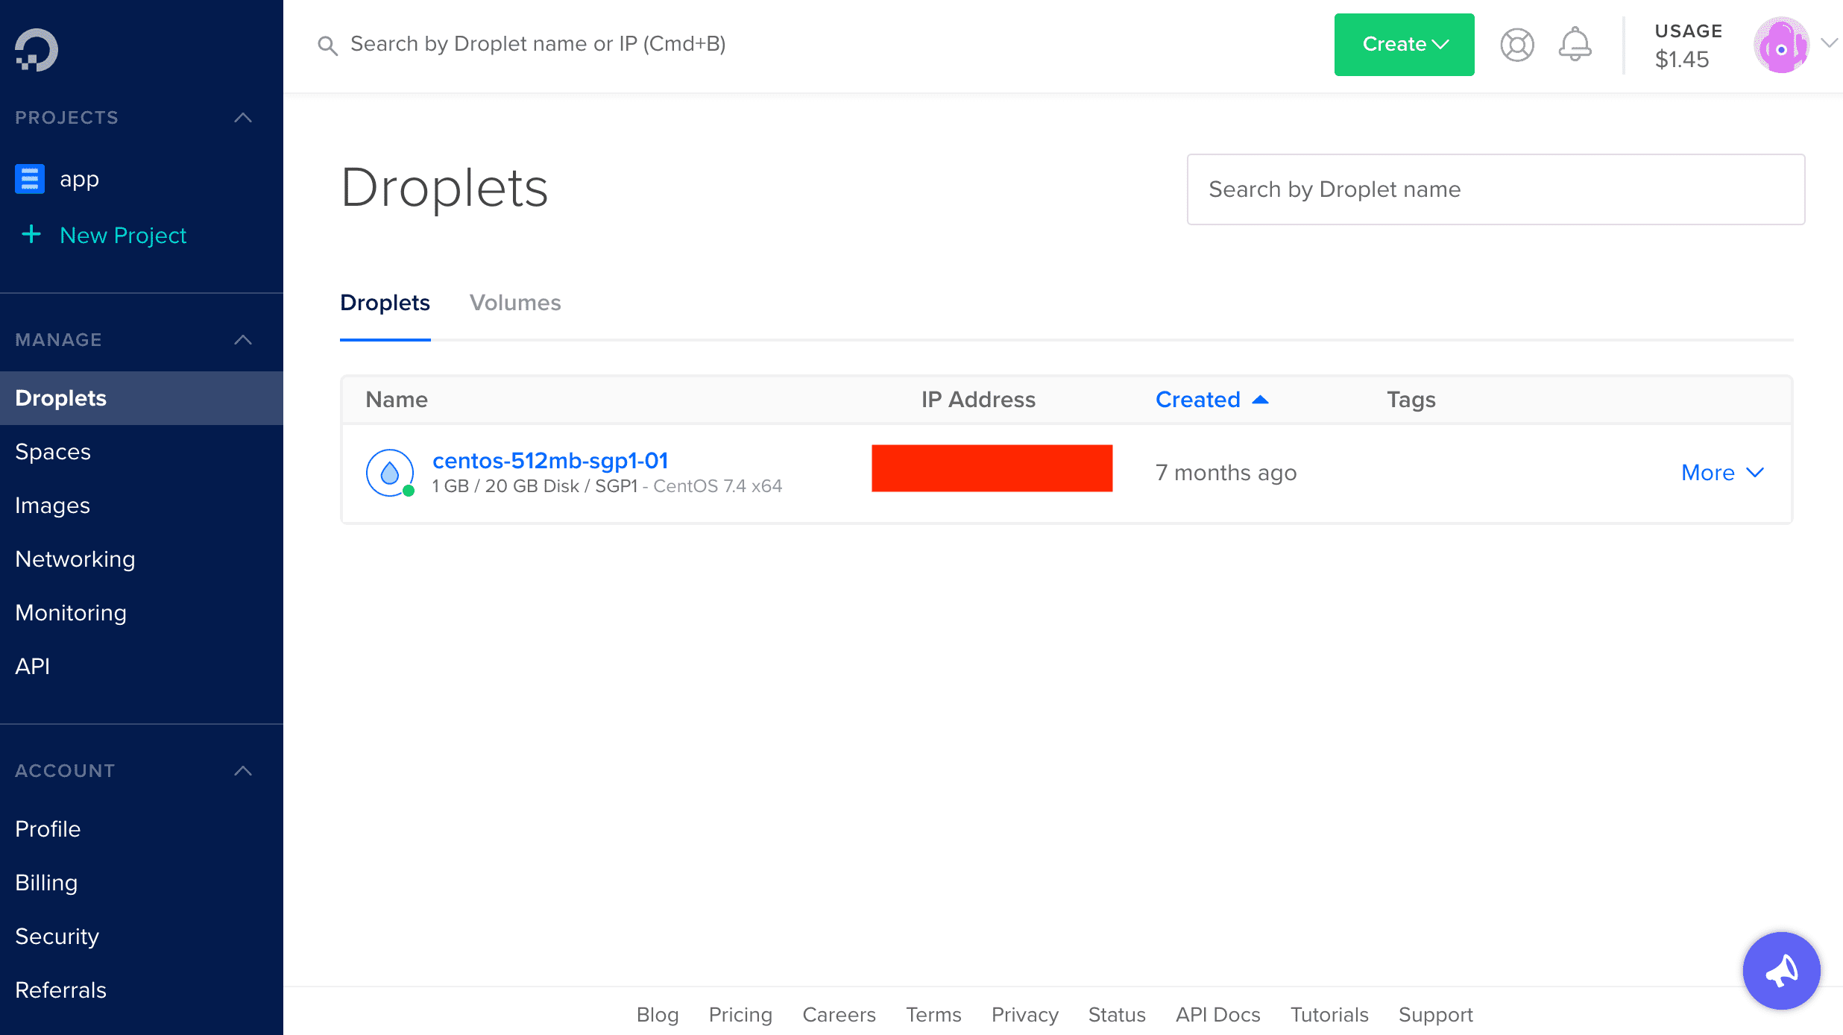Open the centos-512mb-sgp1-01 droplet link
The image size is (1843, 1035).
tap(550, 461)
